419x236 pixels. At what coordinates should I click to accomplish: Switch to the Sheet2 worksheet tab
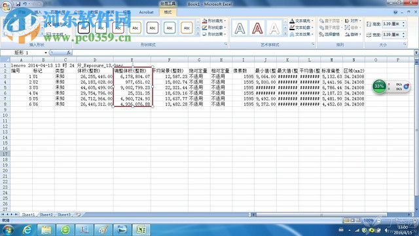point(46,214)
